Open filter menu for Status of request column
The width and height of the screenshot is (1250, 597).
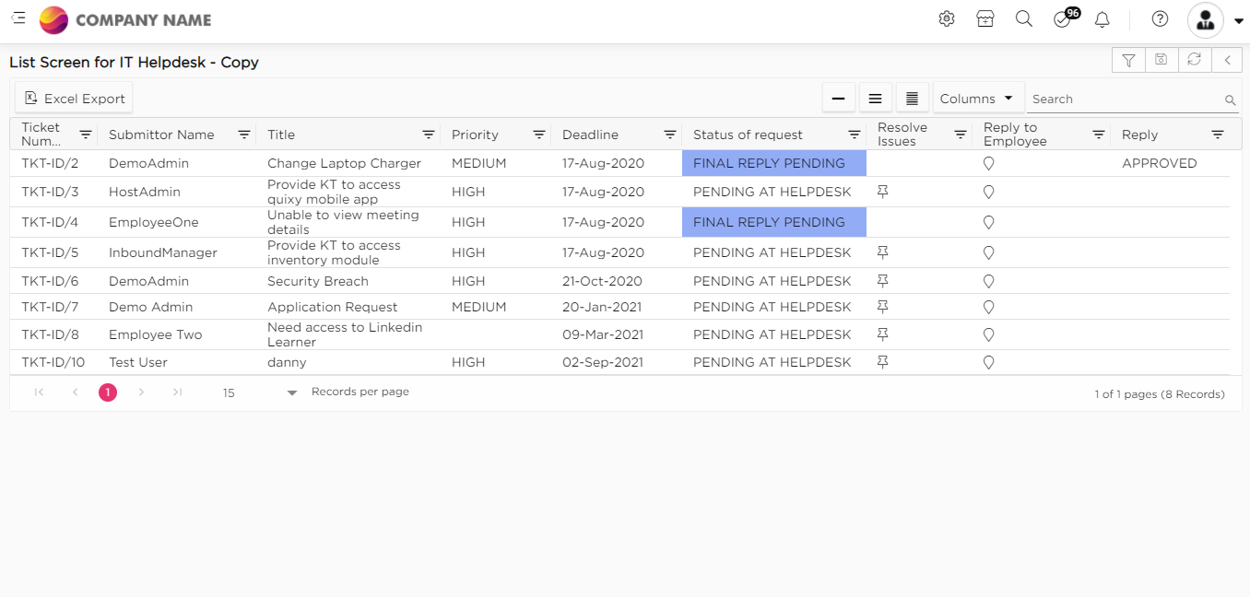pos(855,135)
